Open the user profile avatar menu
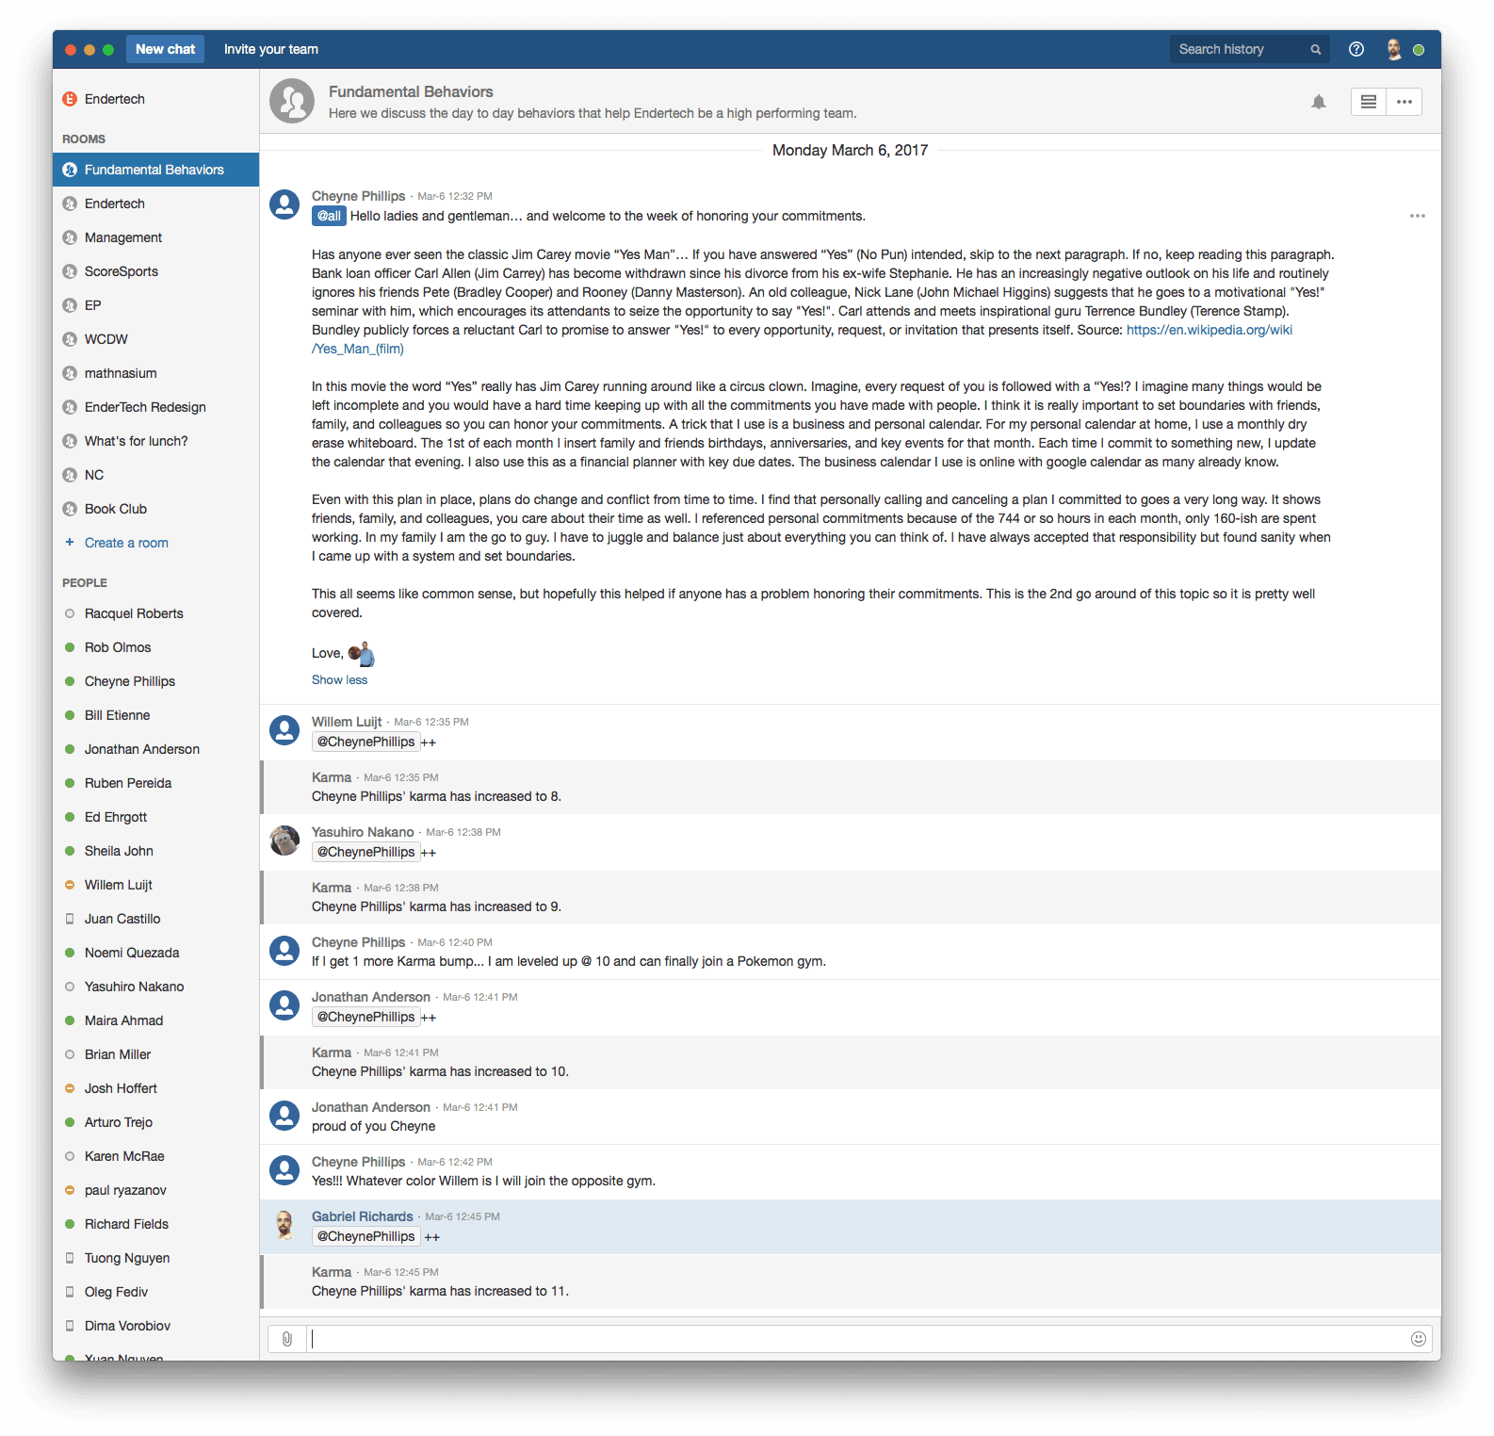 (x=1394, y=49)
